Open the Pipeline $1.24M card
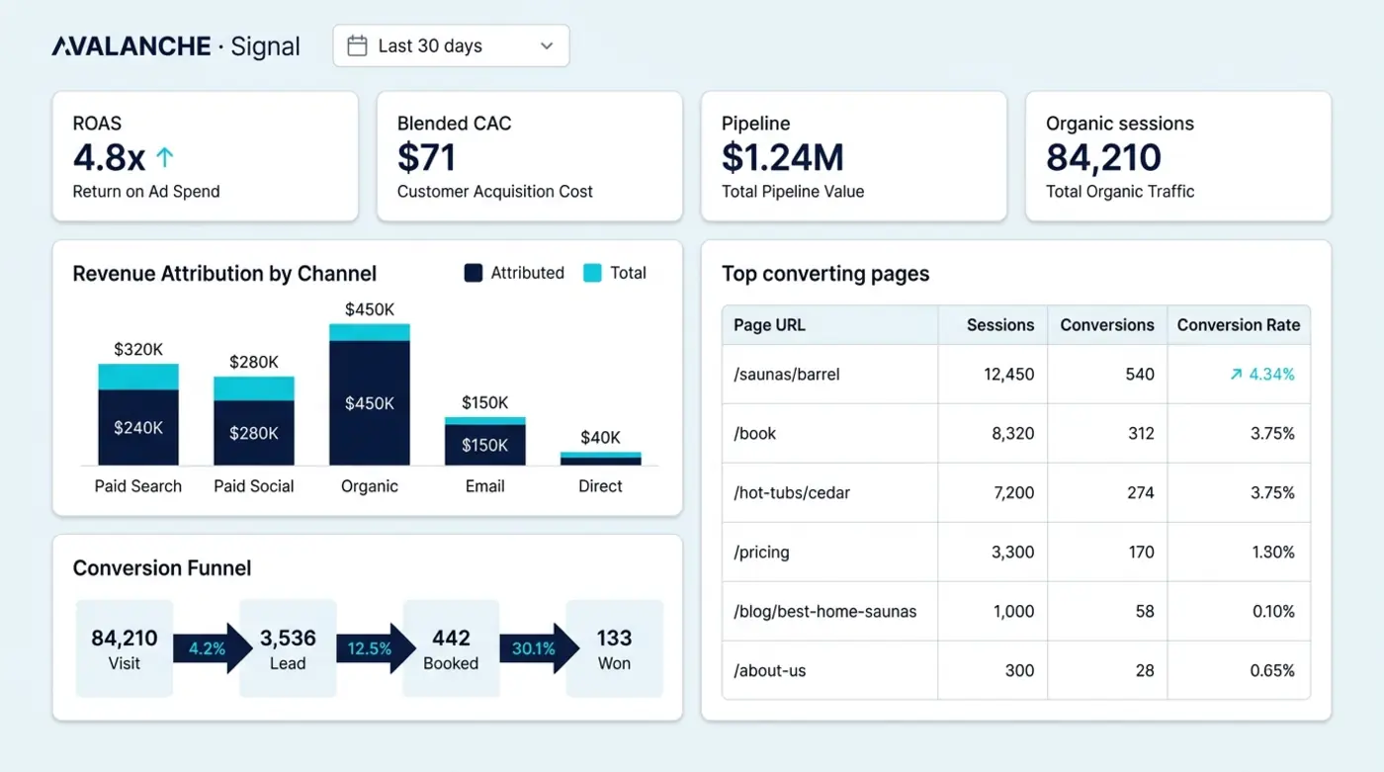The image size is (1384, 772). [x=853, y=156]
